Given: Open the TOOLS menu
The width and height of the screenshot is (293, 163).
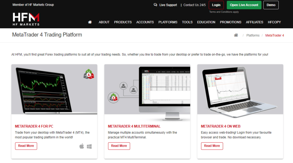Looking at the screenshot, I should click(187, 22).
